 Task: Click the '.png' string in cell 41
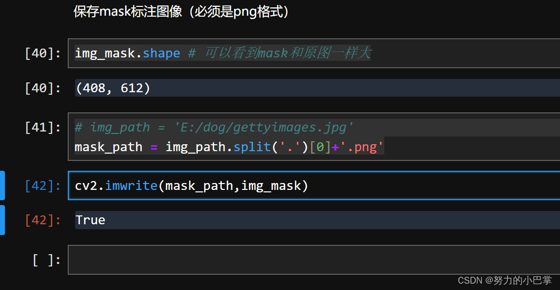coord(363,147)
